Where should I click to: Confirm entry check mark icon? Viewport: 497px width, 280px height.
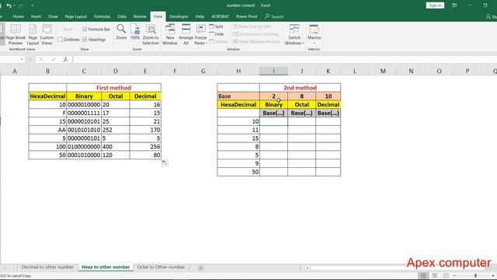point(54,59)
